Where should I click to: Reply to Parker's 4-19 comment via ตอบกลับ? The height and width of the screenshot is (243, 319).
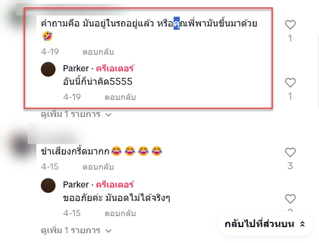pyautogui.click(x=120, y=97)
